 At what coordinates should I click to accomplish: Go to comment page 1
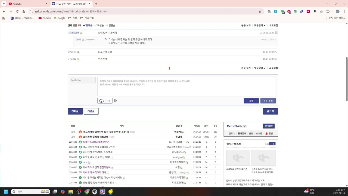(x=169, y=68)
